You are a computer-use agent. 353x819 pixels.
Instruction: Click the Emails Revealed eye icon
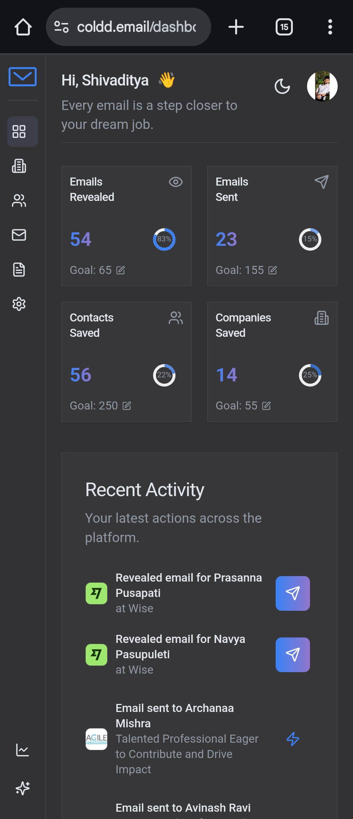click(175, 182)
